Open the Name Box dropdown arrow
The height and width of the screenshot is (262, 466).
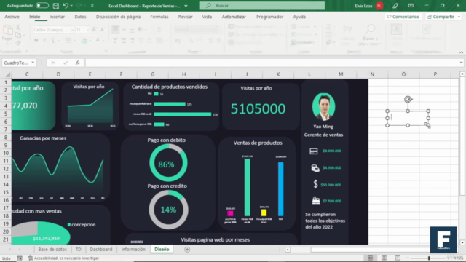(x=33, y=63)
